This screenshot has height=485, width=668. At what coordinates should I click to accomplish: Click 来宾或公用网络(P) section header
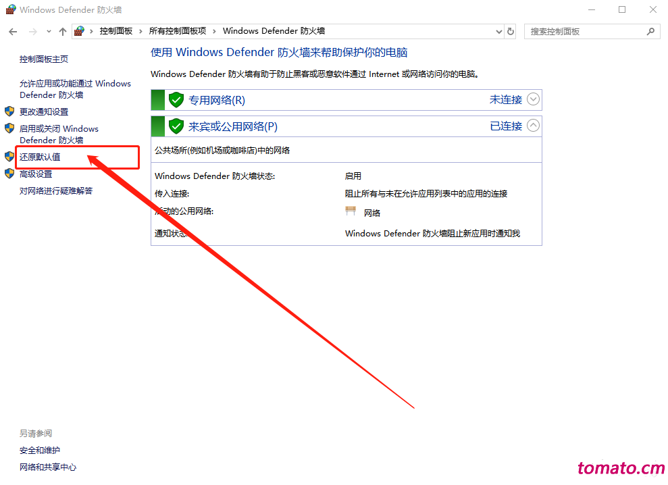click(346, 126)
